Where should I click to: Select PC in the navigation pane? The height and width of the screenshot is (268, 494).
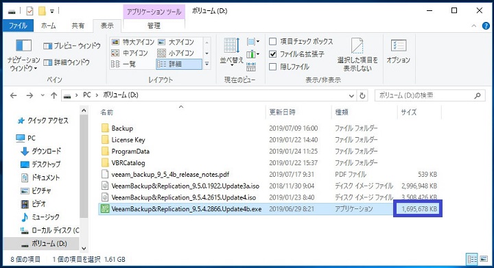tap(26, 138)
